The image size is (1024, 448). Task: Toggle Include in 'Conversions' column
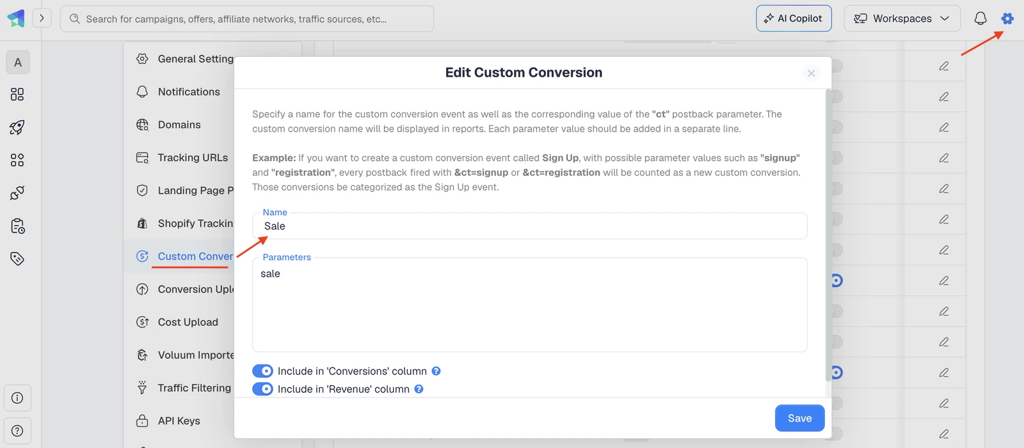click(262, 371)
